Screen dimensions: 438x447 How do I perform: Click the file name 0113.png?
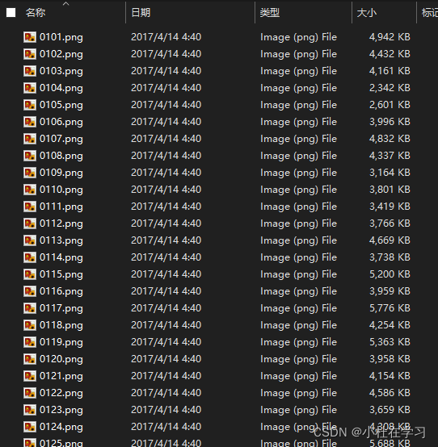tap(61, 241)
